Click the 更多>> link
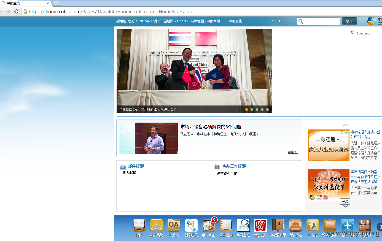This screenshot has width=382, height=241. (293, 152)
